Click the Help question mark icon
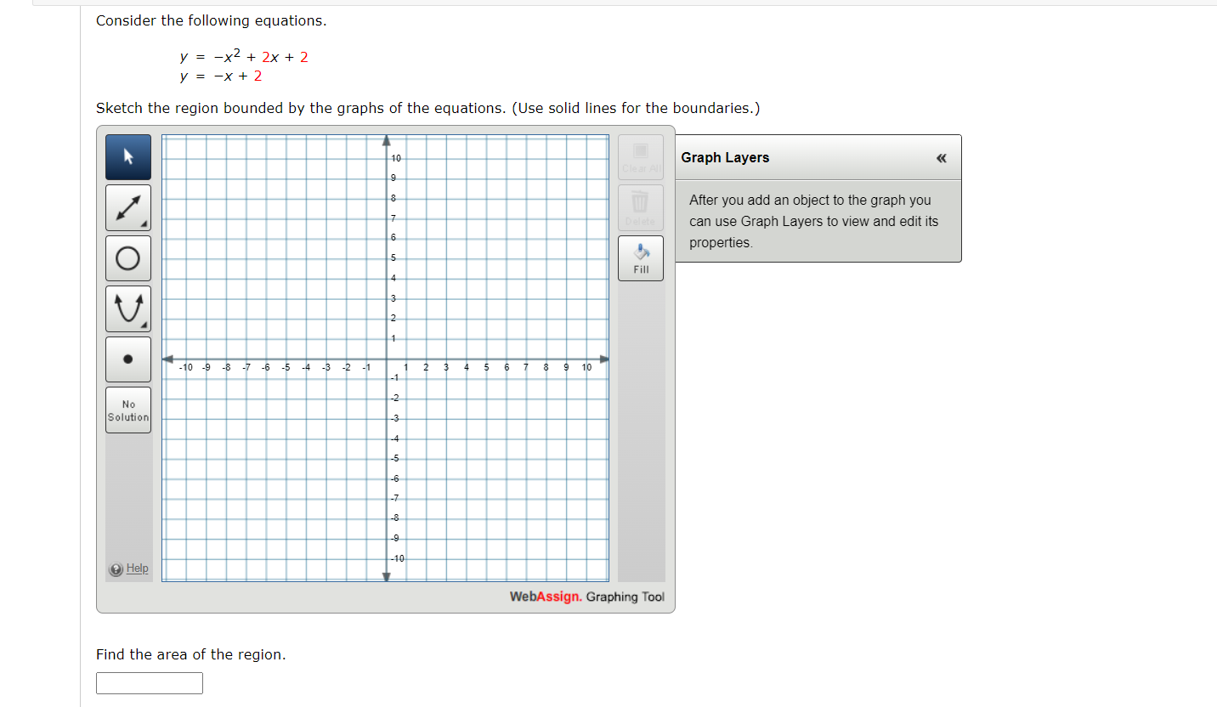 coord(116,568)
